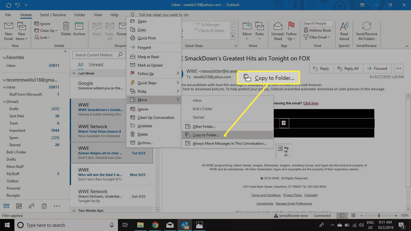
Task: Click Reply in the reading pane
Action: tap(321, 69)
